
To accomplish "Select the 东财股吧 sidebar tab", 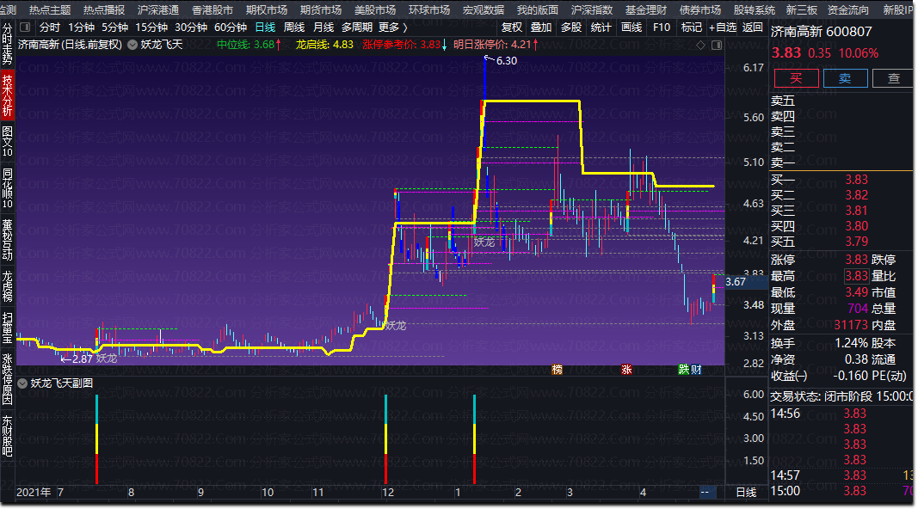I will coord(7,437).
